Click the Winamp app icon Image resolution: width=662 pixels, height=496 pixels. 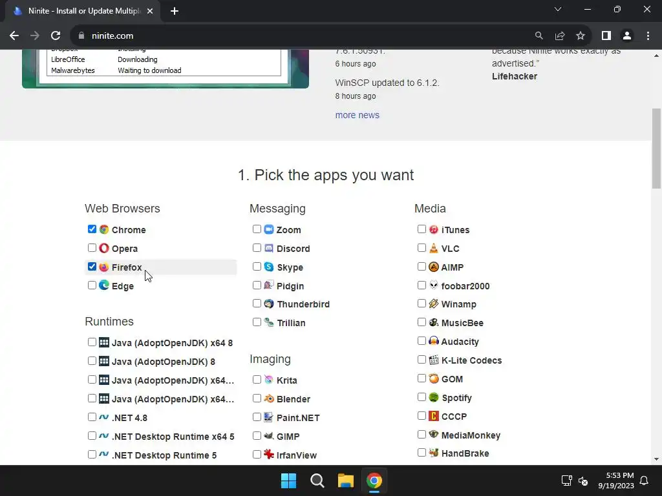tap(434, 304)
